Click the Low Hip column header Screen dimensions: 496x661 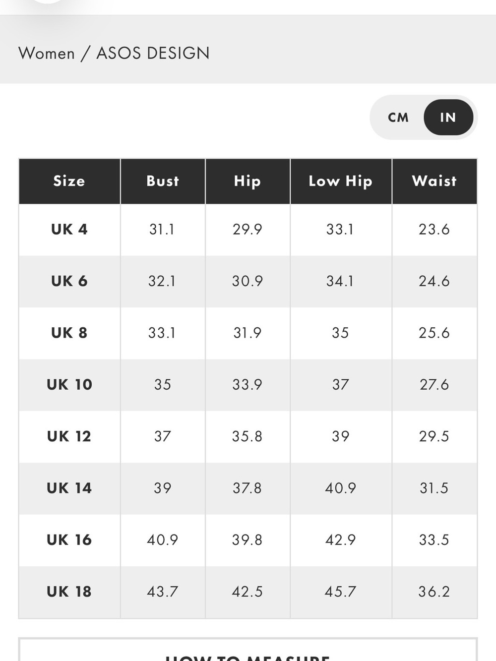[x=341, y=181]
